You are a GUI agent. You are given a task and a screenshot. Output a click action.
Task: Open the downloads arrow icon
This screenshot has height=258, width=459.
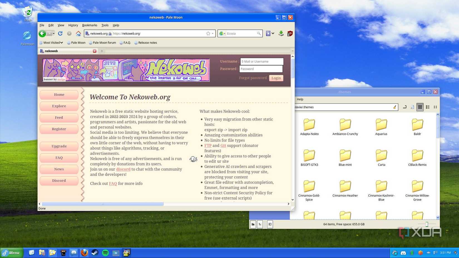click(x=281, y=33)
